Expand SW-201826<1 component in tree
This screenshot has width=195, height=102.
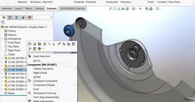point(2,81)
